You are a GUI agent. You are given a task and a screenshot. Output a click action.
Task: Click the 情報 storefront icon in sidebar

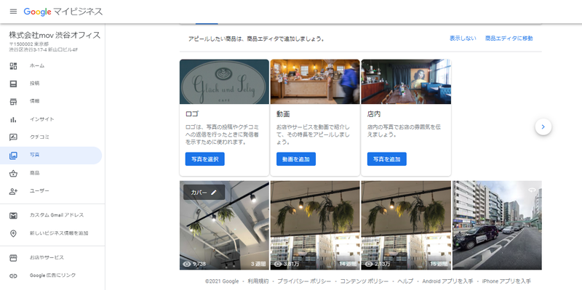13,102
